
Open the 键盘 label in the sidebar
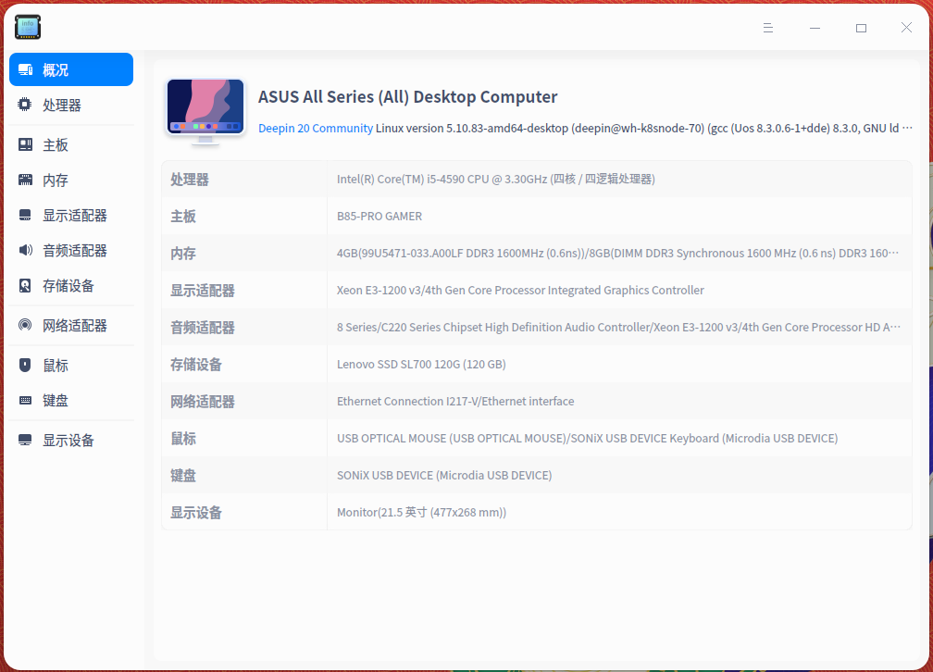click(56, 400)
